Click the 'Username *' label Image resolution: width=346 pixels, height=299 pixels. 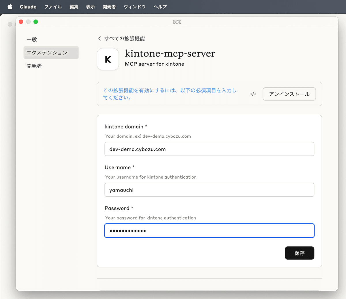(120, 167)
